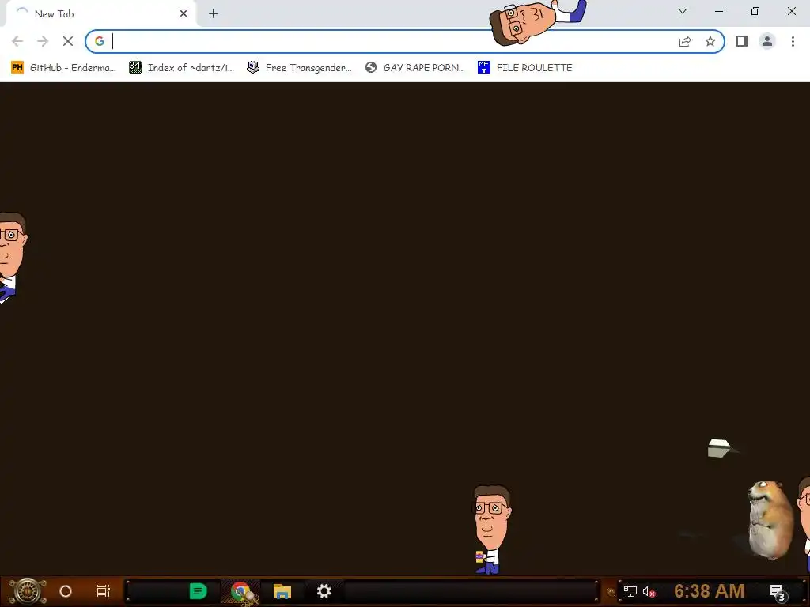Image resolution: width=810 pixels, height=607 pixels.
Task: Close the Chrome window
Action: click(791, 11)
